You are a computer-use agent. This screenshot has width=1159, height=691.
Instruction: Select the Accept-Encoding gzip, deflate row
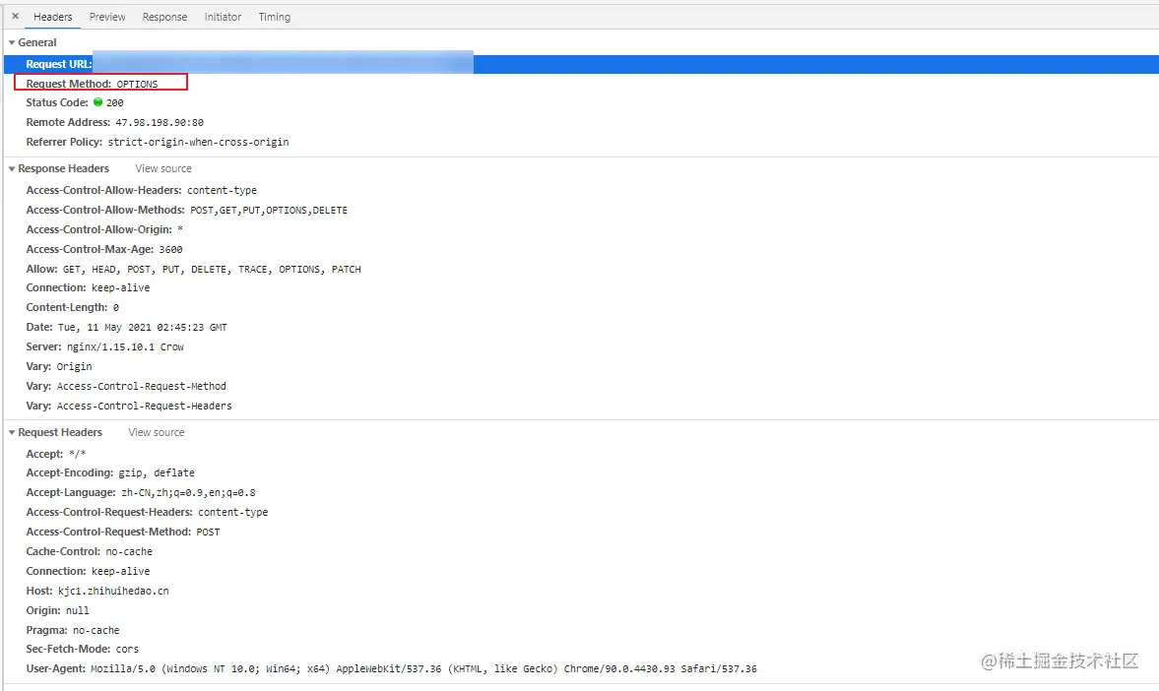(110, 472)
